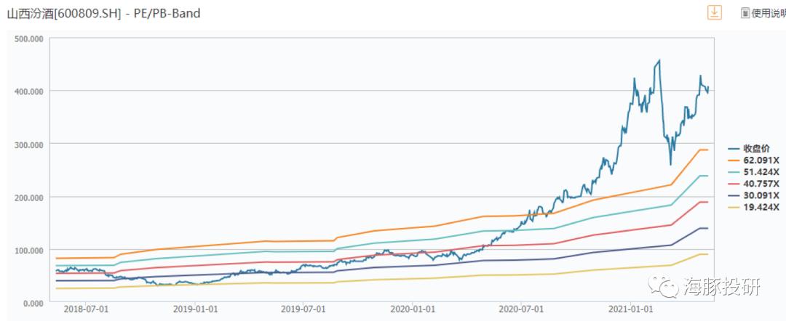Click the 500.000 y-axis value label

[28, 38]
